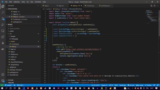Go to line via Ln 12, Col 31
The height and width of the screenshot is (90, 160).
click(x=95, y=85)
